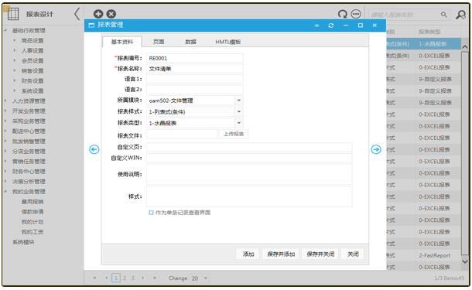This screenshot has width=472, height=290.
Task: Click the table's vertical scrollbar up arrow
Action: click(x=465, y=47)
